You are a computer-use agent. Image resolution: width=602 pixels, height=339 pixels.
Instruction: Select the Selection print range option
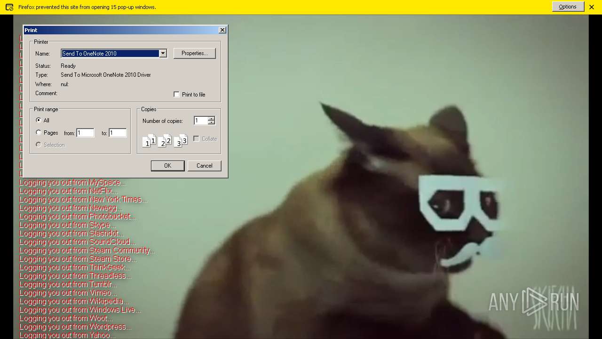coord(39,145)
